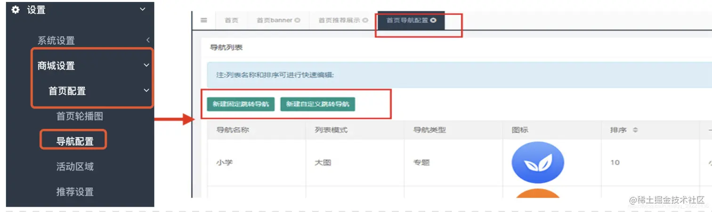Screen dimensions: 712x212
Task: Click the 导航类型 column header
Action: [429, 130]
